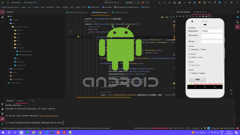Select the Portrait orientation radio button
The height and width of the screenshot is (135, 240).
200,49
